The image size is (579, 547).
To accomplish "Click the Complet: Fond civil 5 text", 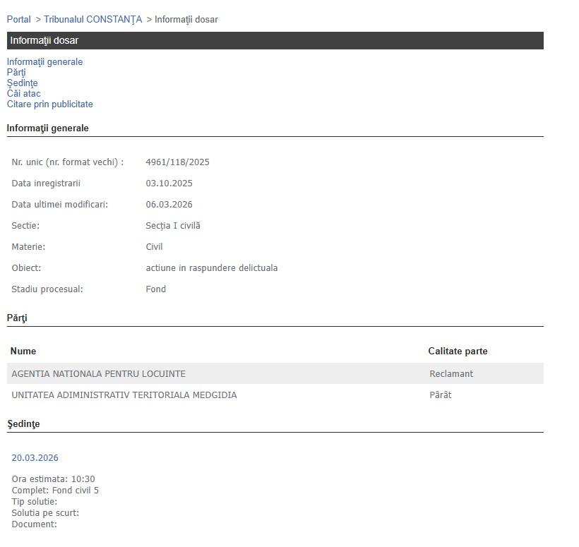I will (x=55, y=490).
